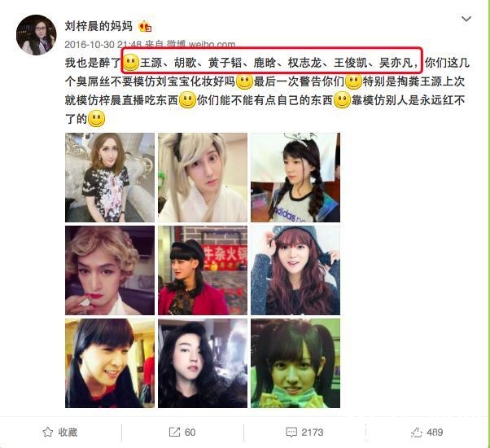Screen dimensions: 490x448
Task: Open comments via speech bubble icon
Action: (x=291, y=433)
